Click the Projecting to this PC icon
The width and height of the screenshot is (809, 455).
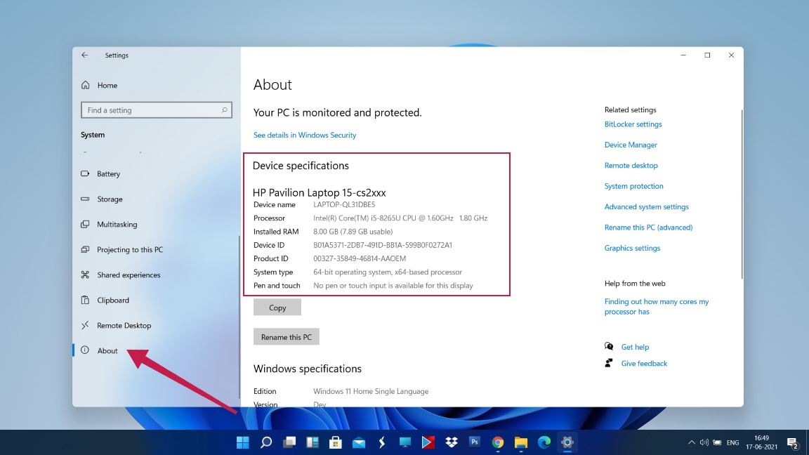click(85, 250)
